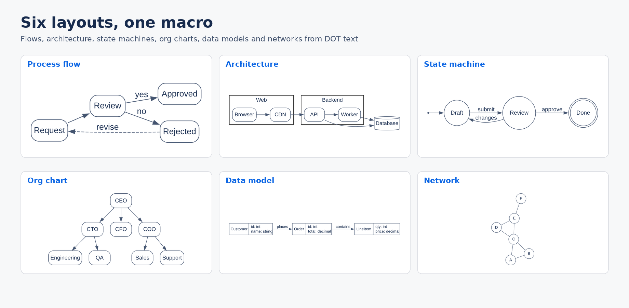Select the CTO node
The width and height of the screenshot is (629, 308).
(x=92, y=229)
